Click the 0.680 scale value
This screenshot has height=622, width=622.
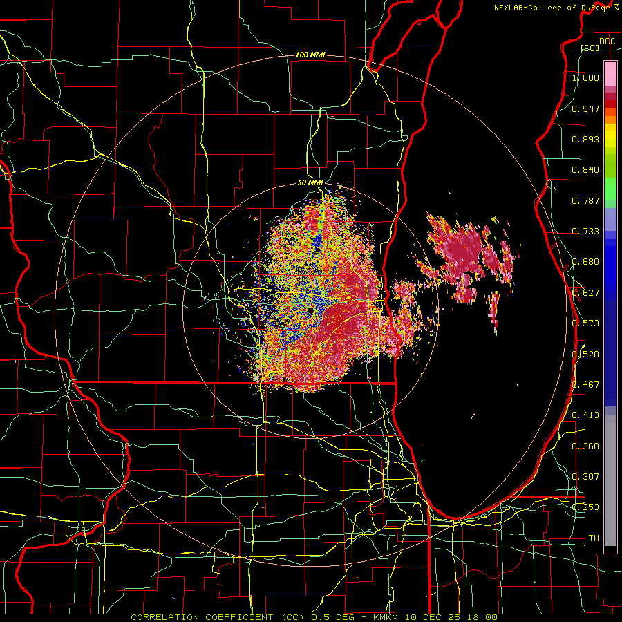pos(585,262)
